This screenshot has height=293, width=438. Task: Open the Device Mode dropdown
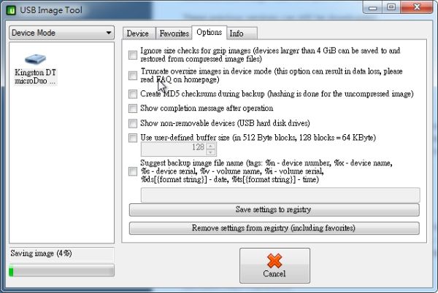click(x=62, y=33)
